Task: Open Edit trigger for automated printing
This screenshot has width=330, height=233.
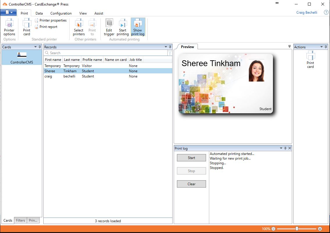Action: click(x=109, y=27)
